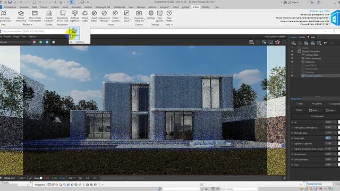
Task: Click Show / Hide Frame Buffer
Action: tap(35, 16)
